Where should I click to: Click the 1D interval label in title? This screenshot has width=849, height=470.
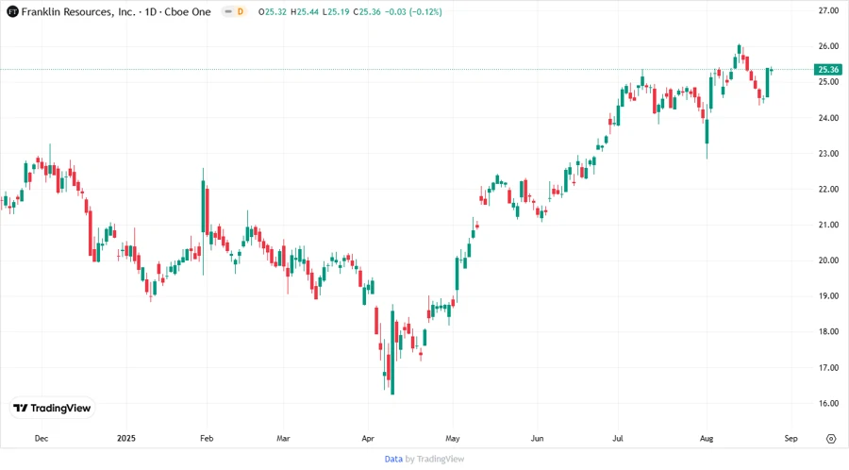(x=151, y=11)
